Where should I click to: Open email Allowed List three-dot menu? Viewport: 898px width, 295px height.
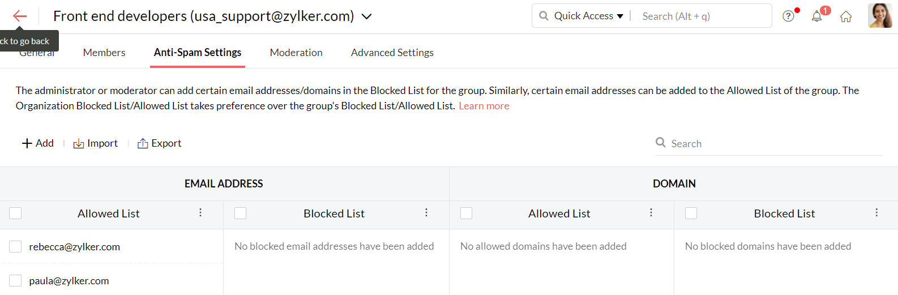pos(200,212)
